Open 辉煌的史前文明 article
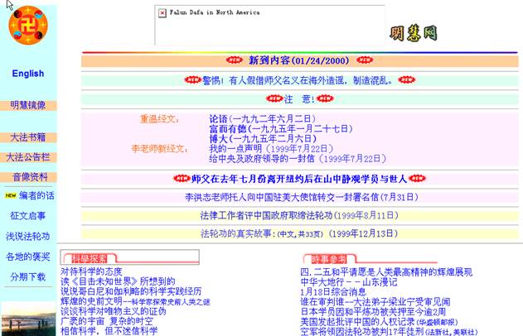 135,301
